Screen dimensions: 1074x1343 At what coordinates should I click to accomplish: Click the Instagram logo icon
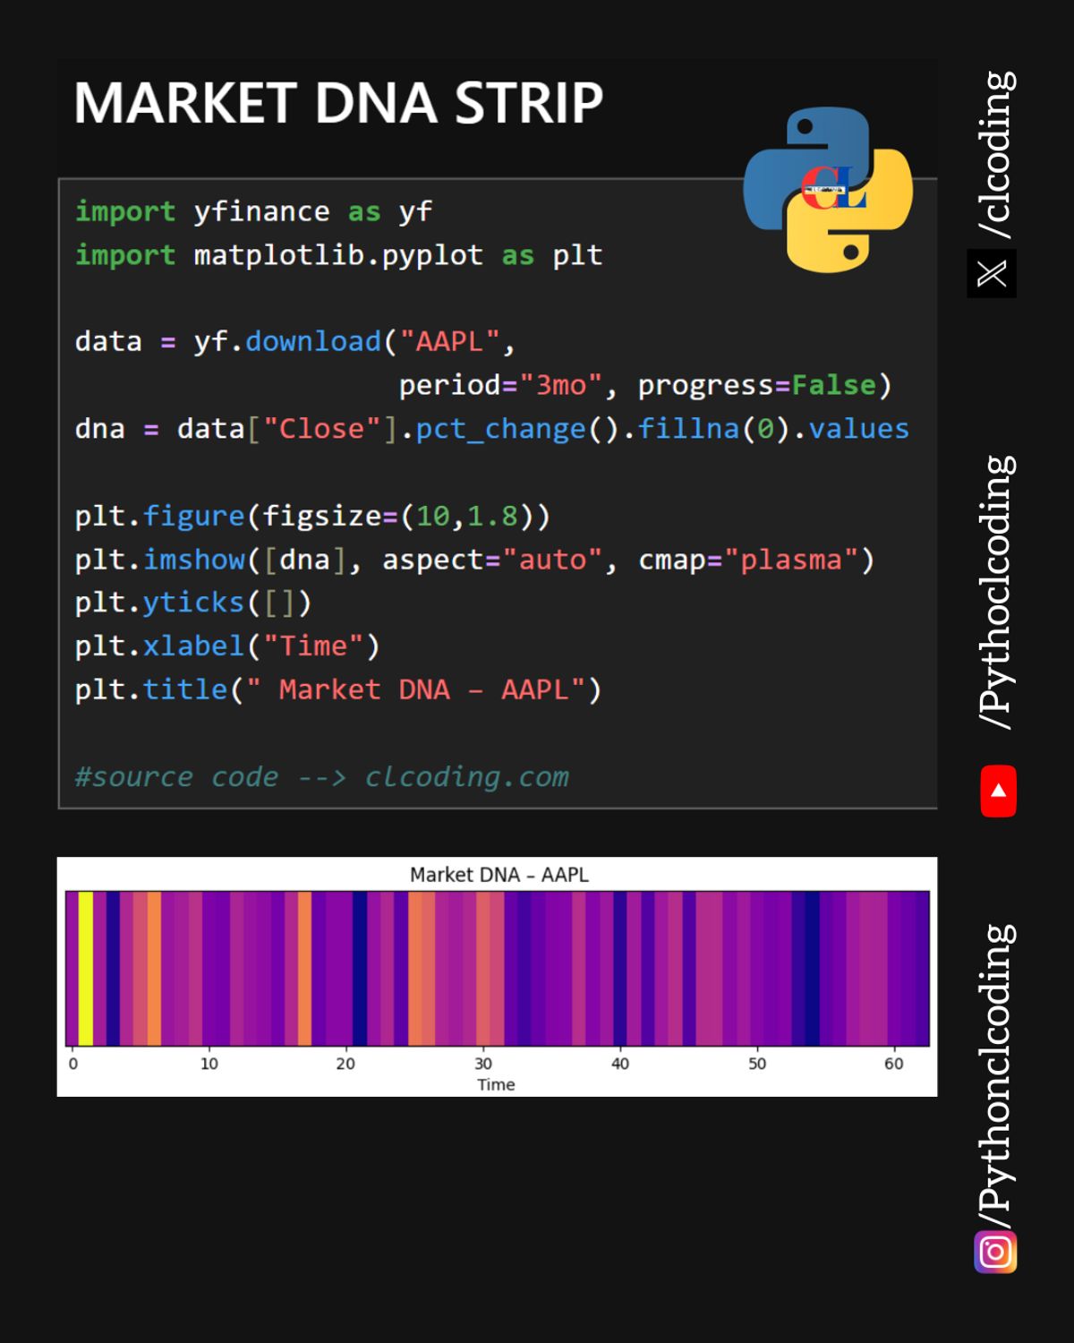[995, 1252]
